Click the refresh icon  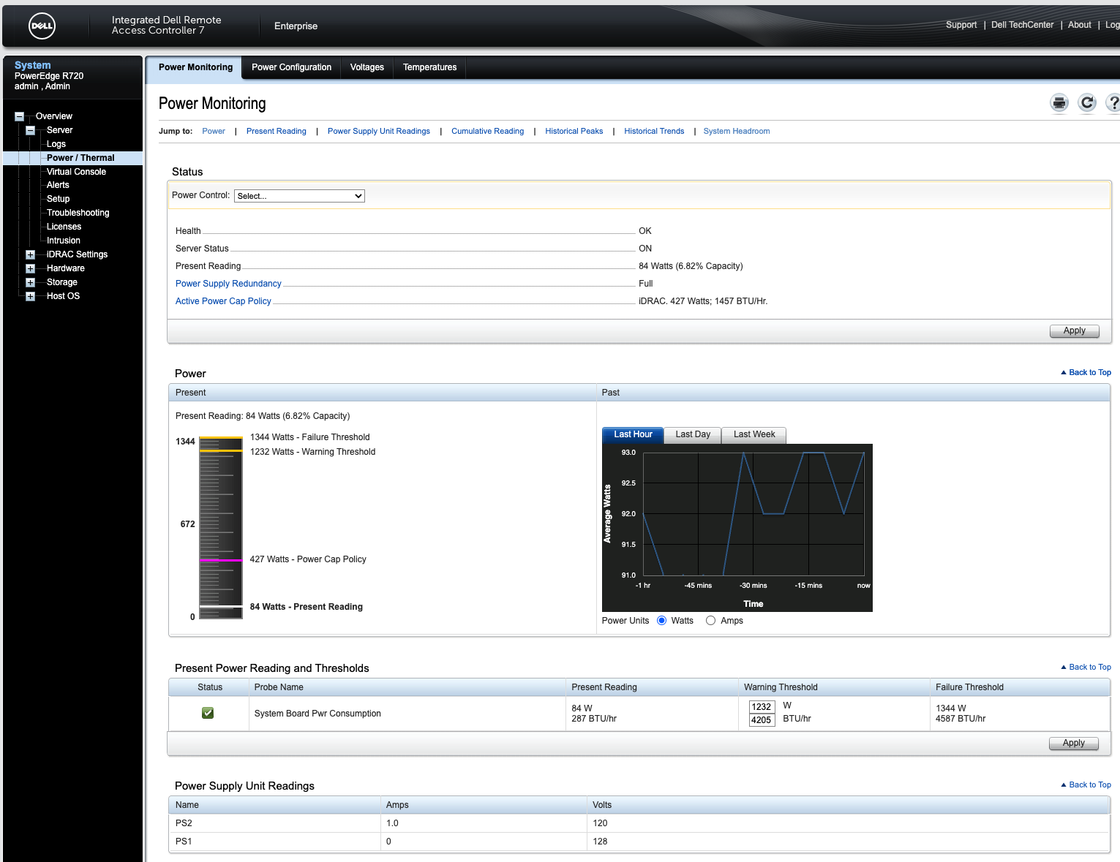click(1087, 103)
